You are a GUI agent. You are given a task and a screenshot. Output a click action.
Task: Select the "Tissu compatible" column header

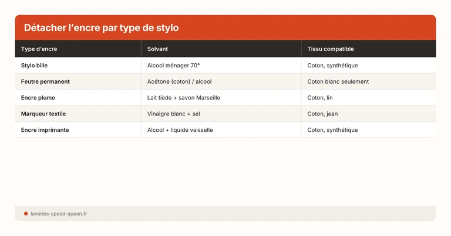point(331,49)
